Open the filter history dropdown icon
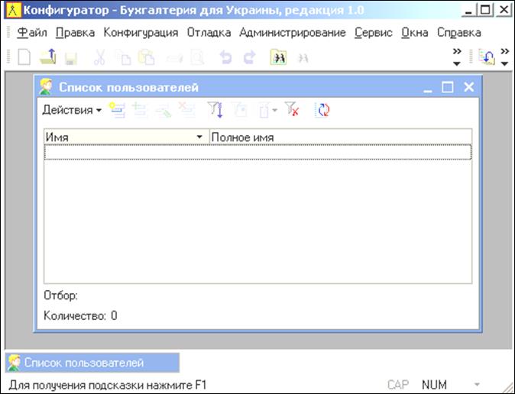The height and width of the screenshot is (394, 515). [x=267, y=110]
